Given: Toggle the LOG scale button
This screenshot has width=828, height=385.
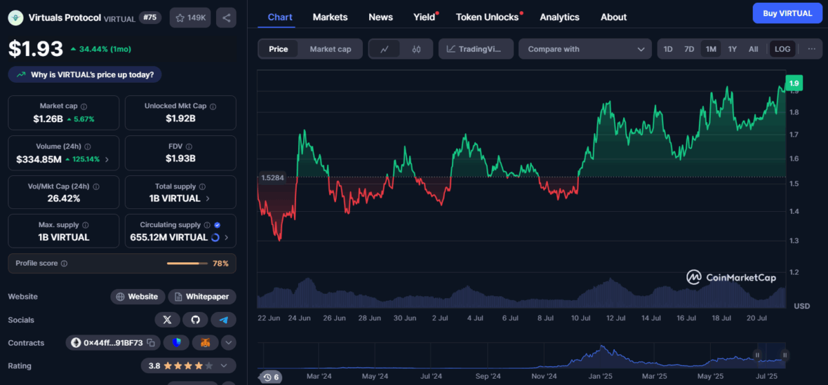Looking at the screenshot, I should tap(782, 49).
